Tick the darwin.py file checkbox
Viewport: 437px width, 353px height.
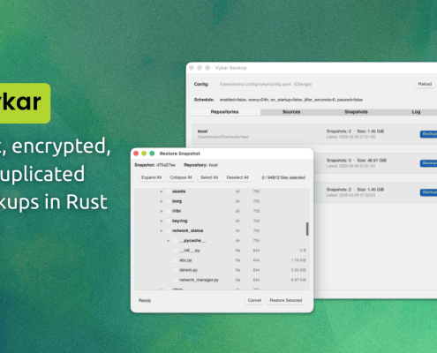coord(176,270)
